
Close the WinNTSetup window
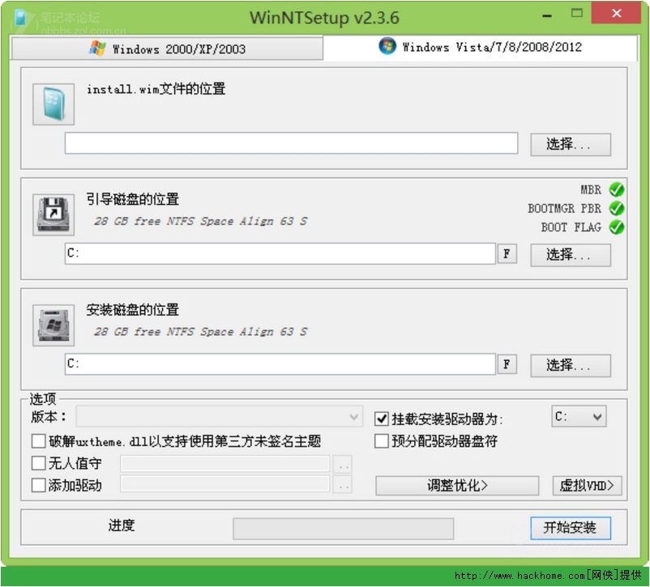click(616, 13)
